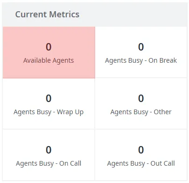Click the 0 value above Agents Busy - Other
The image size is (189, 183).
pos(141,98)
